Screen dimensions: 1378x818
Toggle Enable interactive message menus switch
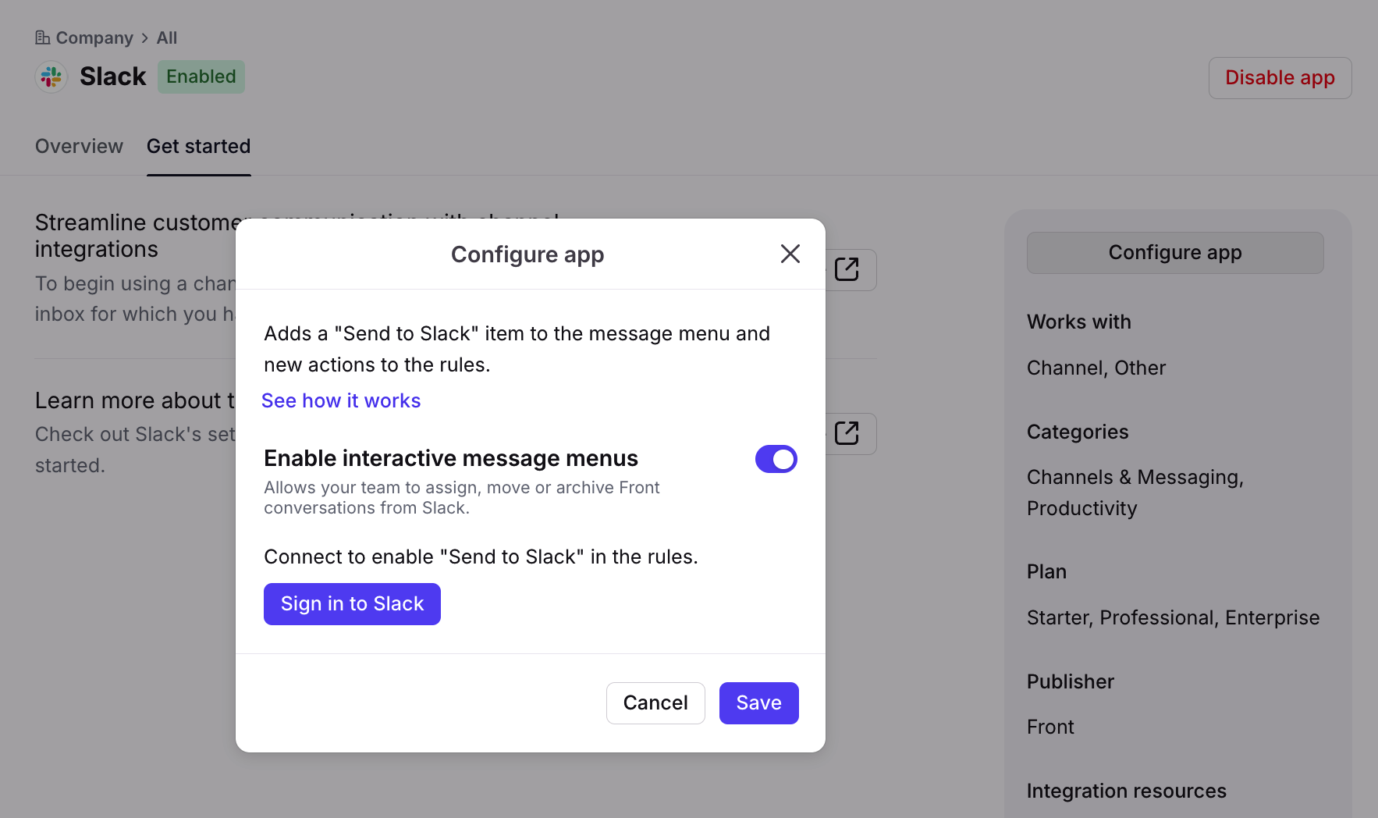pos(776,459)
